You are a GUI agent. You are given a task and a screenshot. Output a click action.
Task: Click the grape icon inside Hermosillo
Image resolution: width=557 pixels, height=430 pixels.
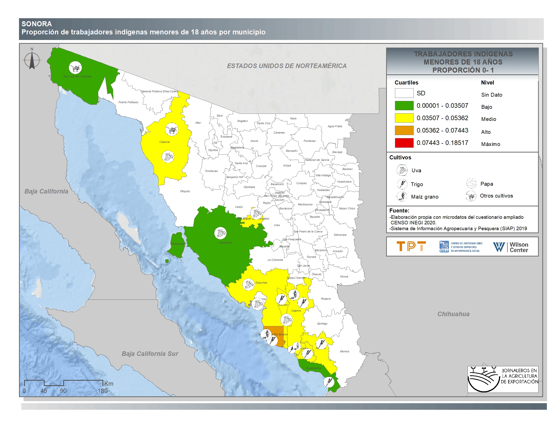pyautogui.click(x=220, y=233)
